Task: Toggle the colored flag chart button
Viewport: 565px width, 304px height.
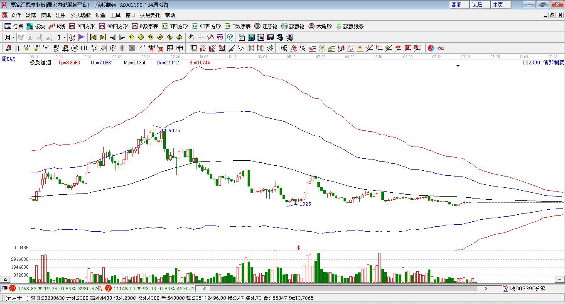Action: 81,37
